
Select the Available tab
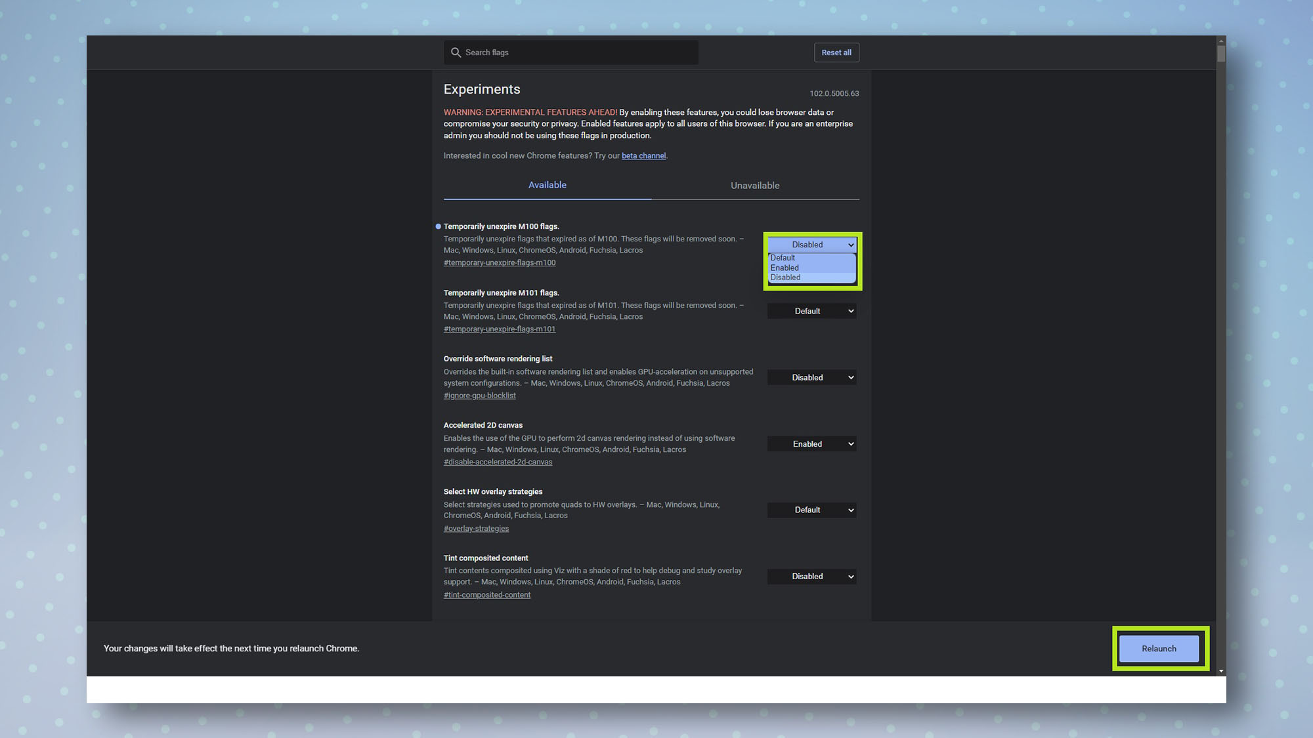pyautogui.click(x=547, y=185)
